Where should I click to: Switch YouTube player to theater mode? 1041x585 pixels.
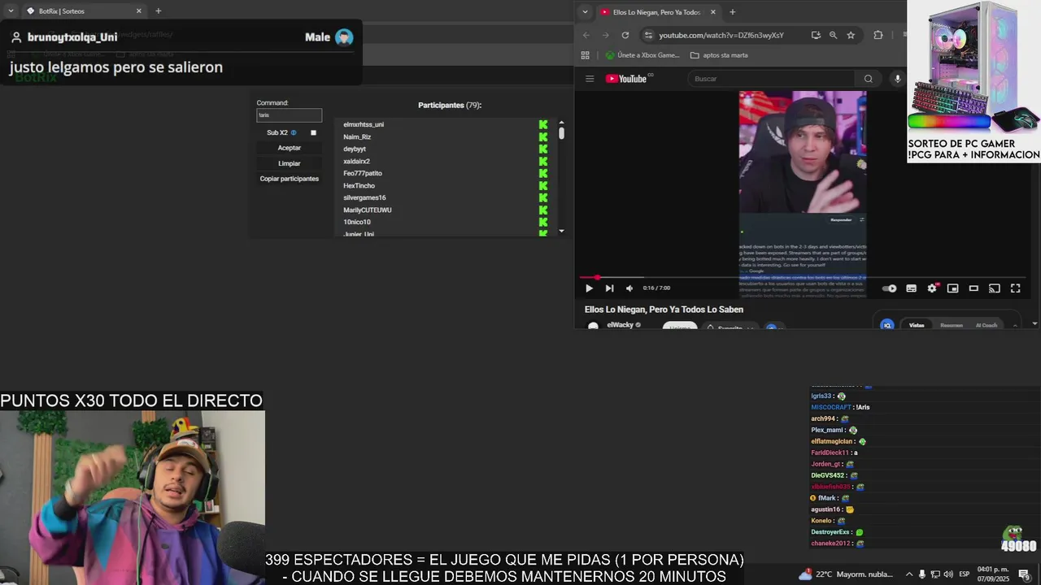(973, 288)
